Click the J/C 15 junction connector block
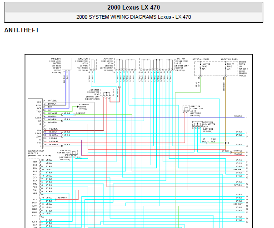This screenshot has width=274, height=228. pos(157,64)
